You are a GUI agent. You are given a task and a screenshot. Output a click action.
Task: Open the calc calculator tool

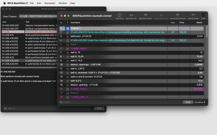pos(203,15)
